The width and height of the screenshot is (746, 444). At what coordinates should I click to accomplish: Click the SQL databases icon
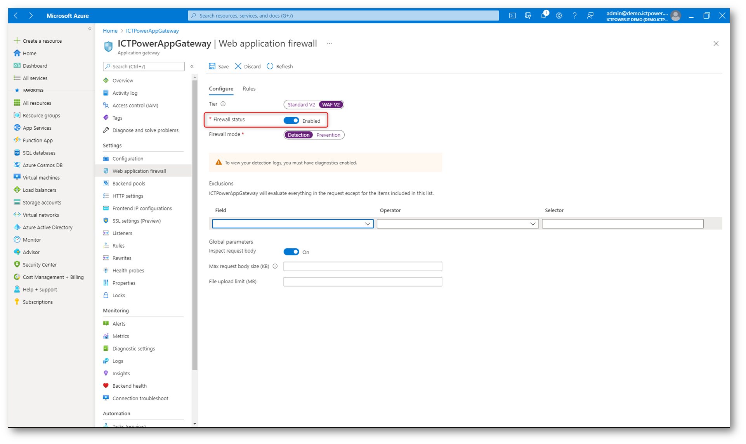17,153
